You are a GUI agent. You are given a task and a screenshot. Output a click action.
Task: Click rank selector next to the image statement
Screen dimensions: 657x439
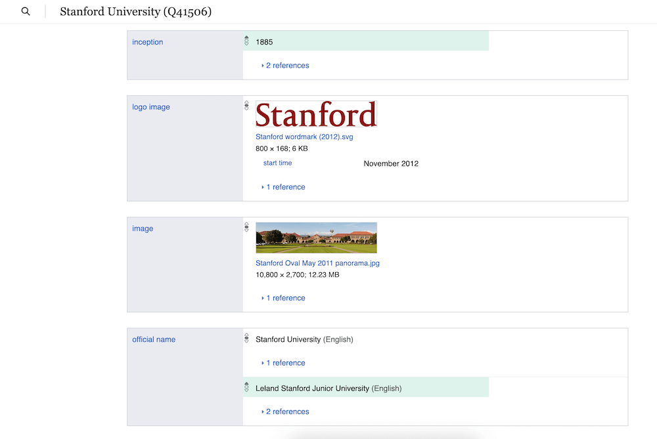(246, 227)
